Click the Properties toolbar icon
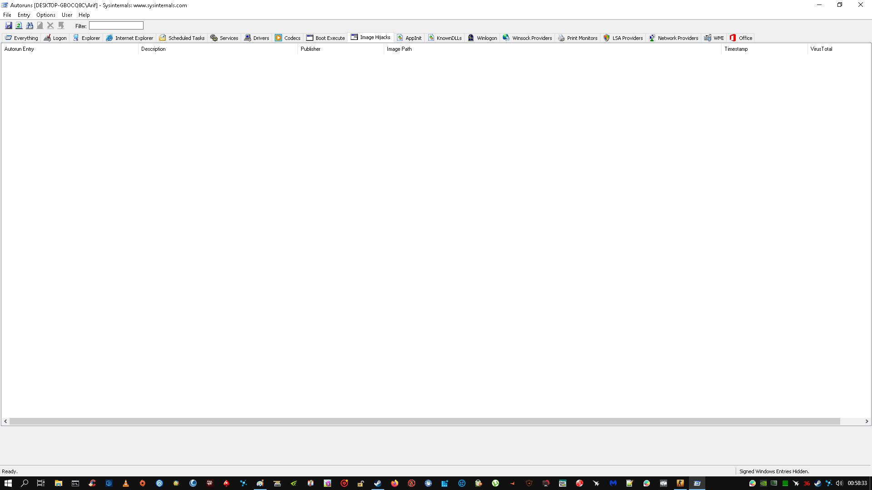Image resolution: width=872 pixels, height=490 pixels. [x=40, y=26]
